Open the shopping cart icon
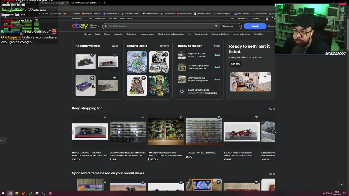 pyautogui.click(x=273, y=19)
